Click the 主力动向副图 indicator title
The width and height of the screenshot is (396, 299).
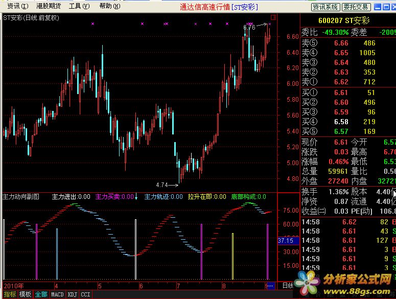(x=21, y=196)
